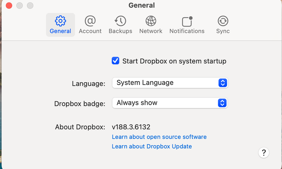Open the Language dropdown menu

coord(170,83)
